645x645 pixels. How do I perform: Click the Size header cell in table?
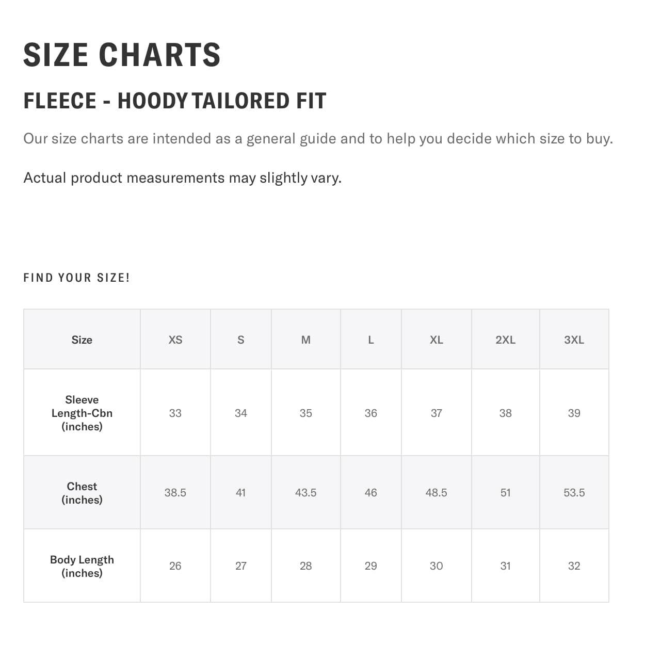coord(82,340)
